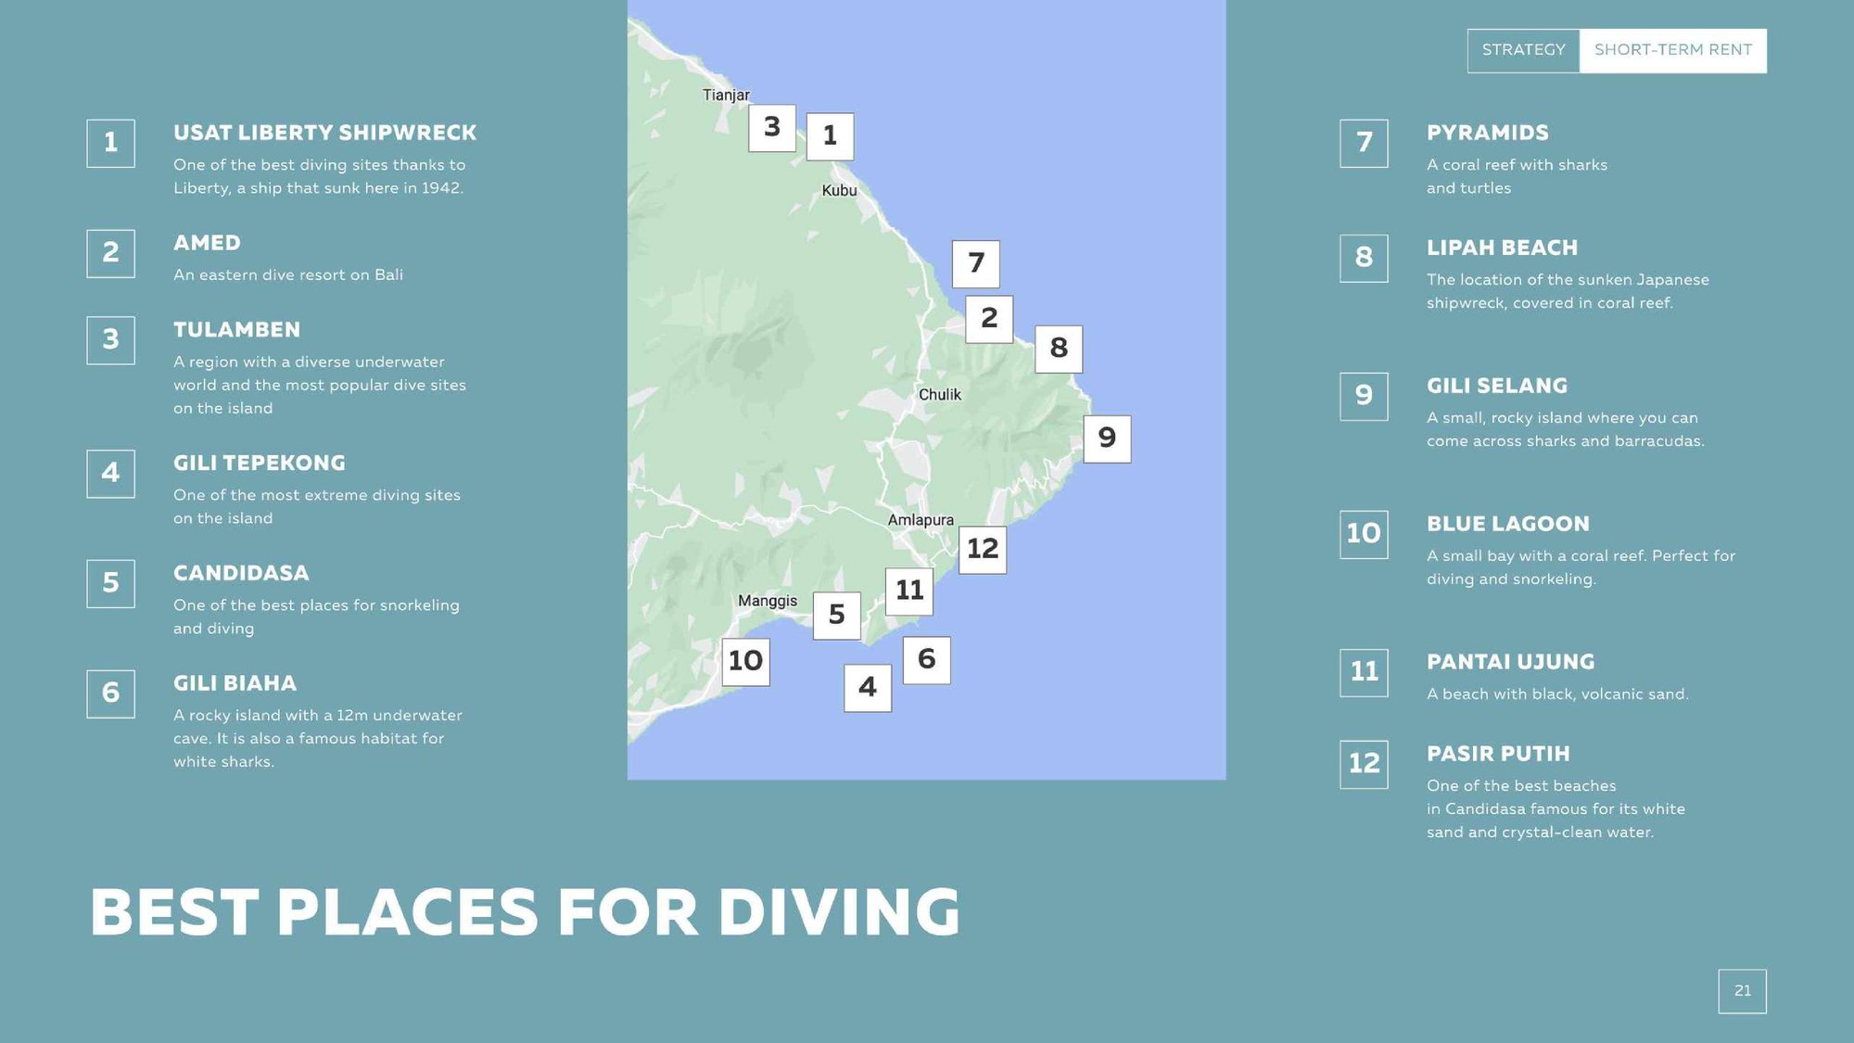This screenshot has width=1854, height=1043.
Task: Click the Tianjar label on the map
Action: click(726, 95)
